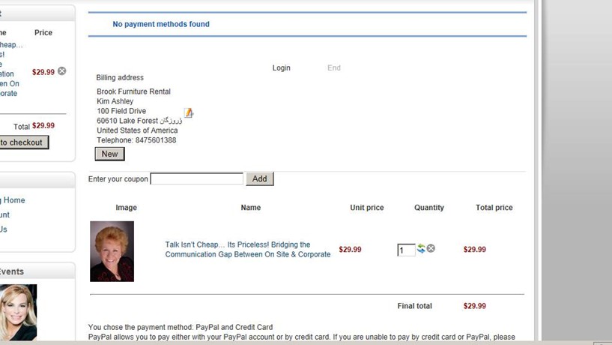This screenshot has height=345, width=612.
Task: Focus the coupon code text field
Action: (x=197, y=178)
